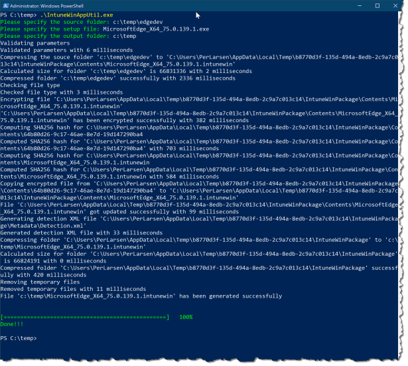Click the 'Administrator: Windows PowerShell' title text
Image resolution: width=408 pixels, height=366 pixels.
[x=46, y=5]
